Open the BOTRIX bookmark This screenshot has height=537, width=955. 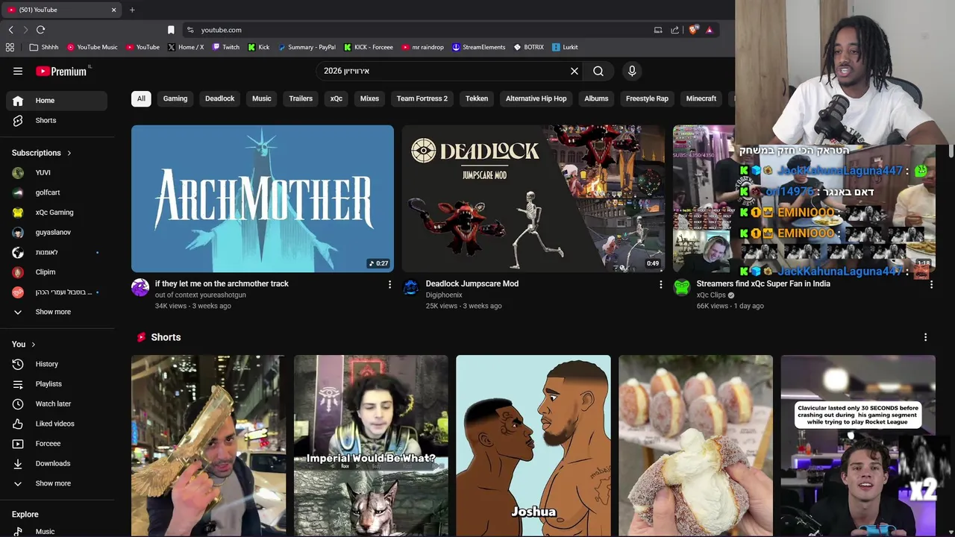pos(529,47)
